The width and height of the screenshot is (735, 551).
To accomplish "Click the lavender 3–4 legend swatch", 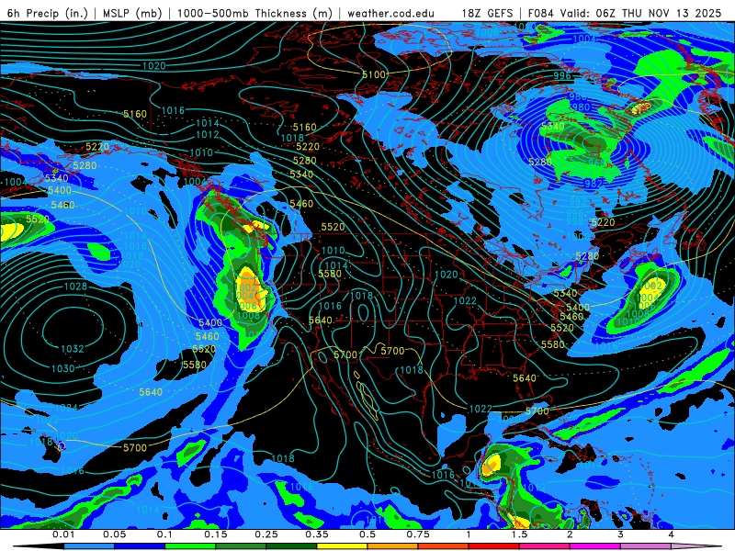I will 646,546.
